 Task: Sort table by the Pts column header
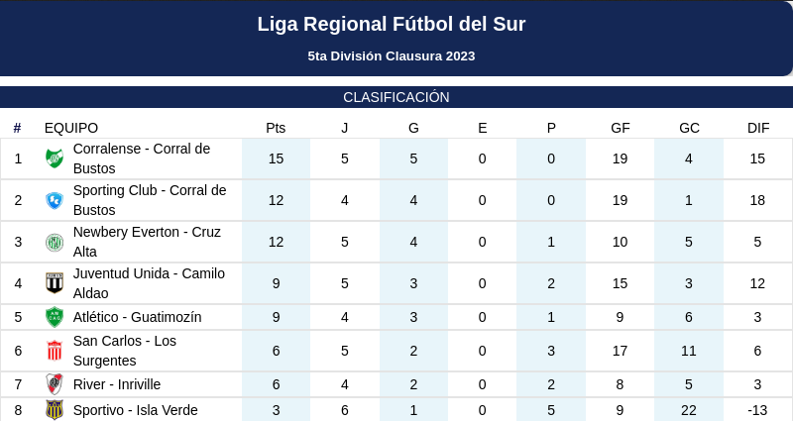(x=276, y=128)
